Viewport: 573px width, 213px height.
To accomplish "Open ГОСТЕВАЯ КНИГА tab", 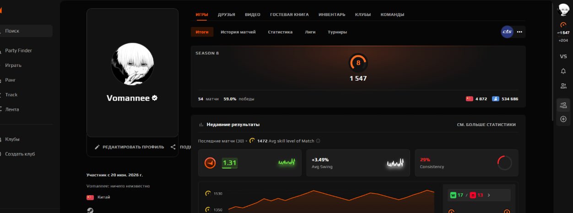I will click(x=289, y=15).
